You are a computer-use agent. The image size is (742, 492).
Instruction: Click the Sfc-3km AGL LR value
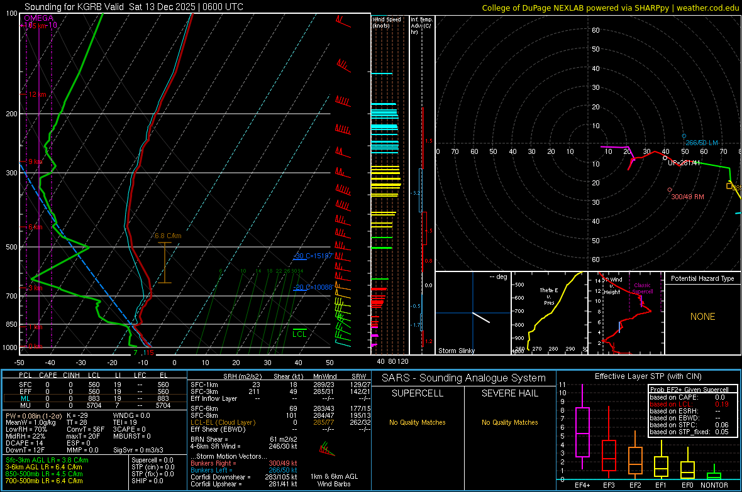[47, 460]
